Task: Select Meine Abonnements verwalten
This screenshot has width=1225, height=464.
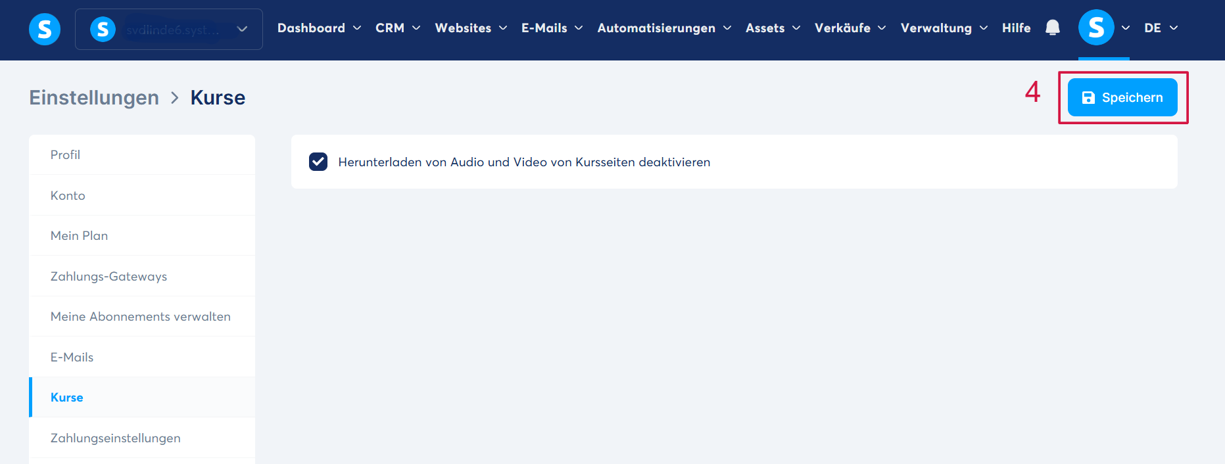Action: pos(142,316)
